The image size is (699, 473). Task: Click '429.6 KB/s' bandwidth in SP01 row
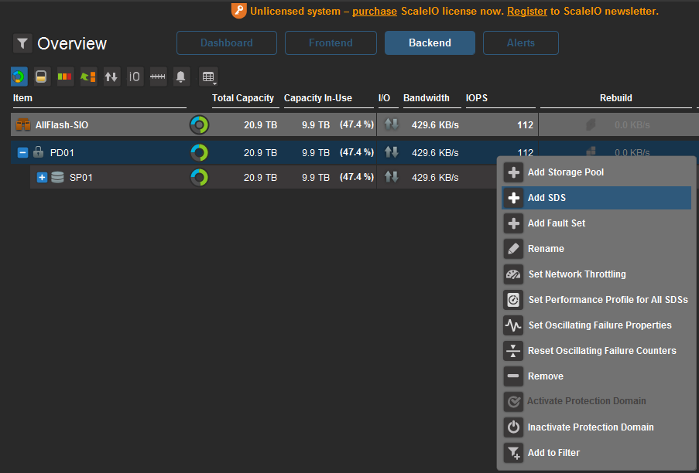(435, 178)
